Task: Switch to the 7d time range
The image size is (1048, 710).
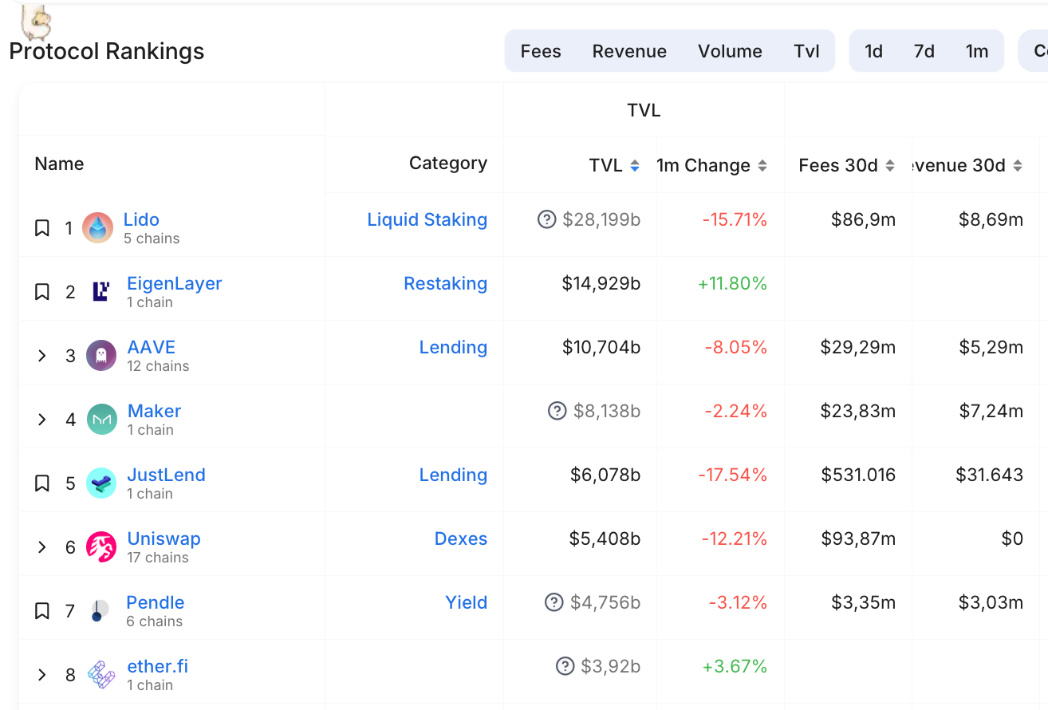Action: pos(924,51)
